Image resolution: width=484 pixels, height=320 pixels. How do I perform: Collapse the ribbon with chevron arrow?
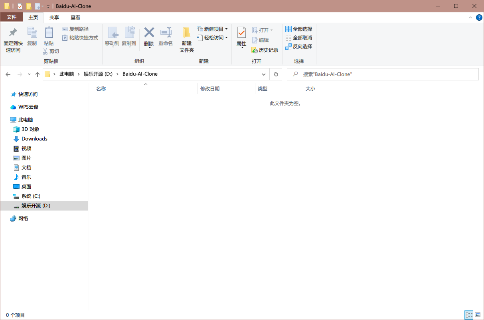[470, 18]
